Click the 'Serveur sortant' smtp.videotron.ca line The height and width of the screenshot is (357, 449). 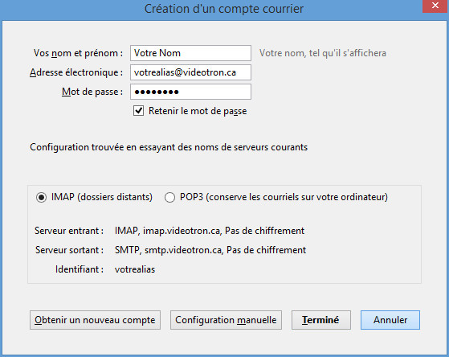(x=210, y=250)
